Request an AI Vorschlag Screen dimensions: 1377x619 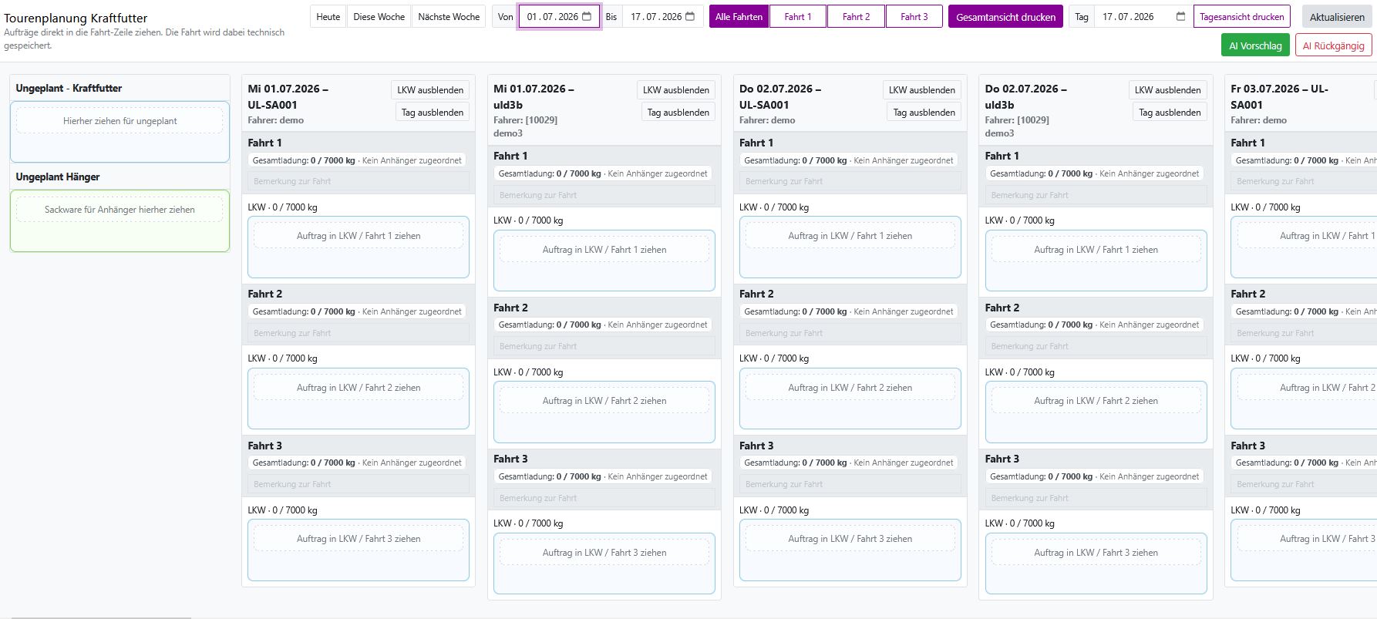(1255, 45)
